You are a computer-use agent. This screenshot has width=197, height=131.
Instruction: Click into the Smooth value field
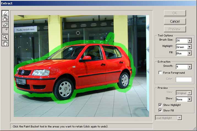(x=182, y=67)
